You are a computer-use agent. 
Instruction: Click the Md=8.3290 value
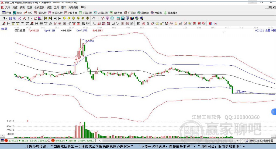66,30
